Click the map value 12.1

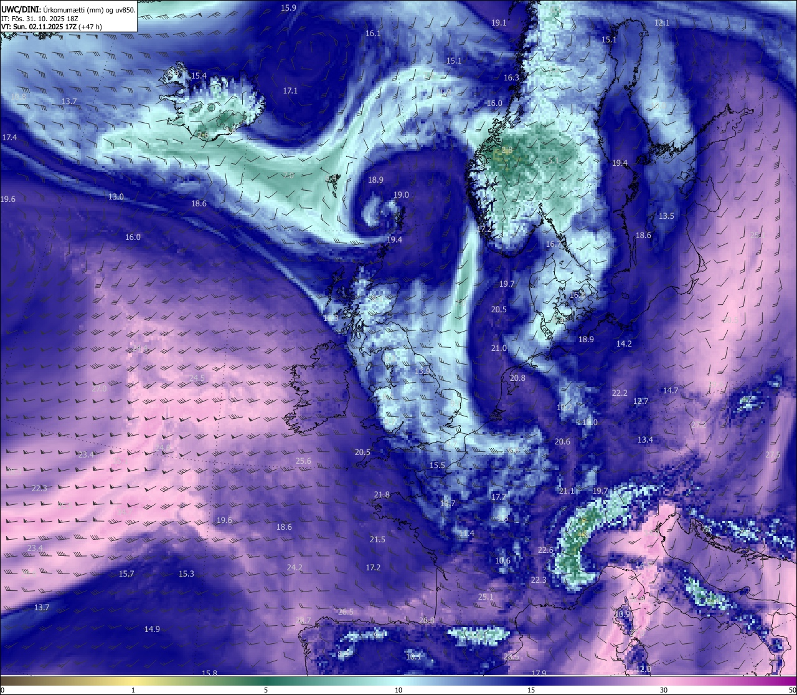pos(662,23)
